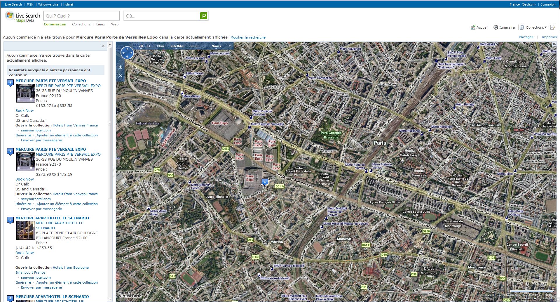This screenshot has height=302, width=560.
Task: Close the results panel with the X
Action: coord(103,46)
